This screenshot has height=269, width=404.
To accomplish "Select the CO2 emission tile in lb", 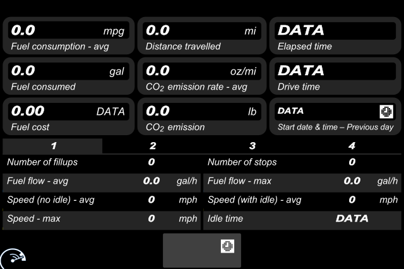I will point(202,116).
